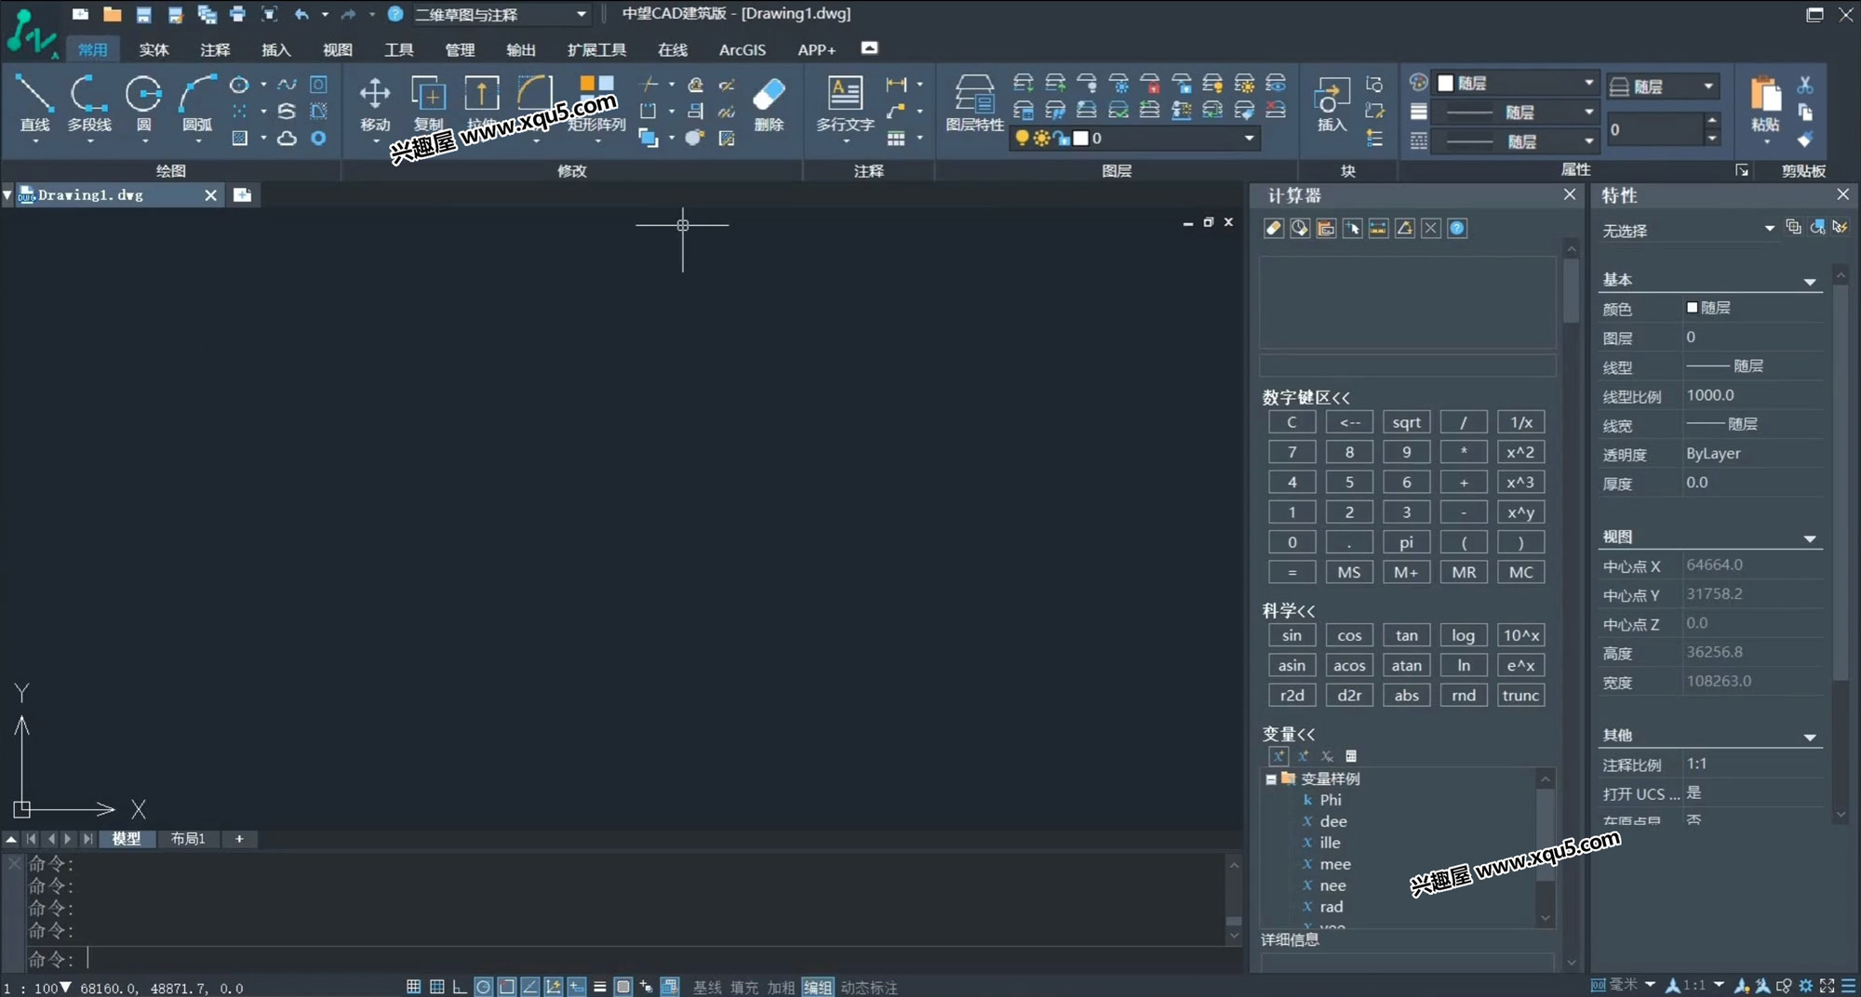Click the 插入 block insert tool
The width and height of the screenshot is (1861, 997).
[x=1332, y=103]
